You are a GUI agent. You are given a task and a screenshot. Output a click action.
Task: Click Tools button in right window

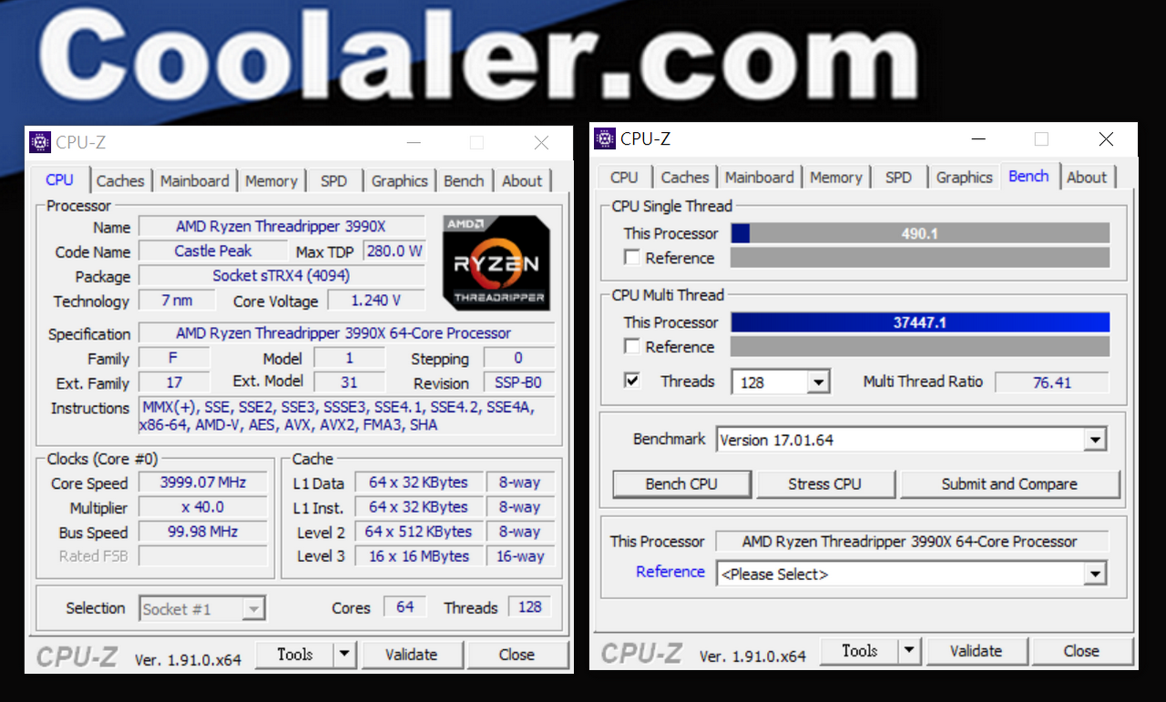[x=859, y=651]
